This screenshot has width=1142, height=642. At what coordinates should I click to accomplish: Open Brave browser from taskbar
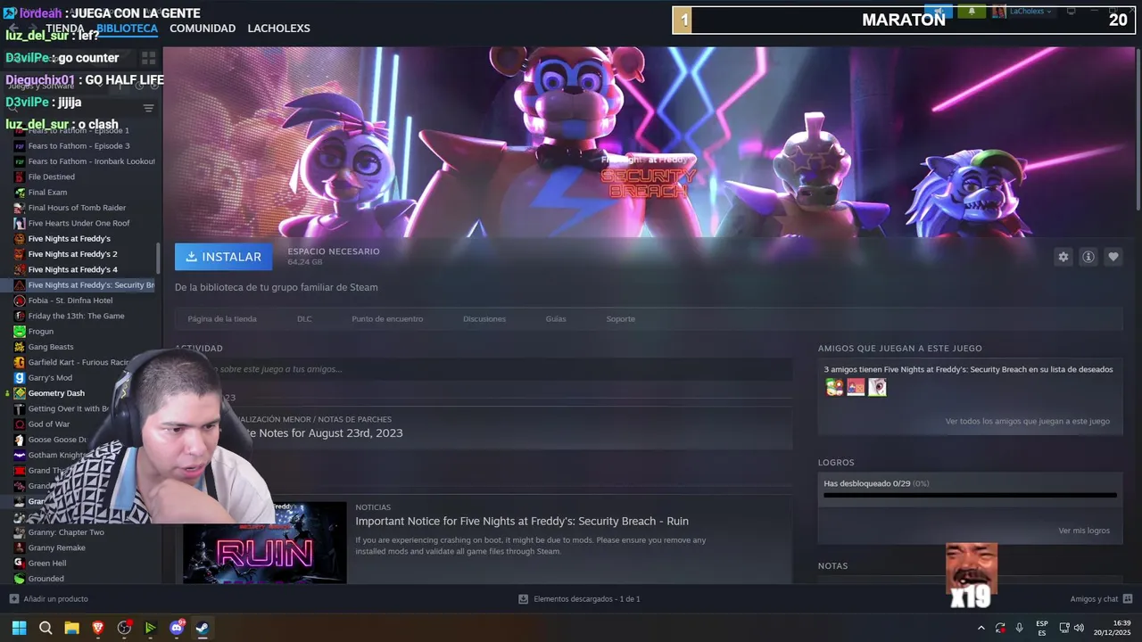[x=98, y=628]
